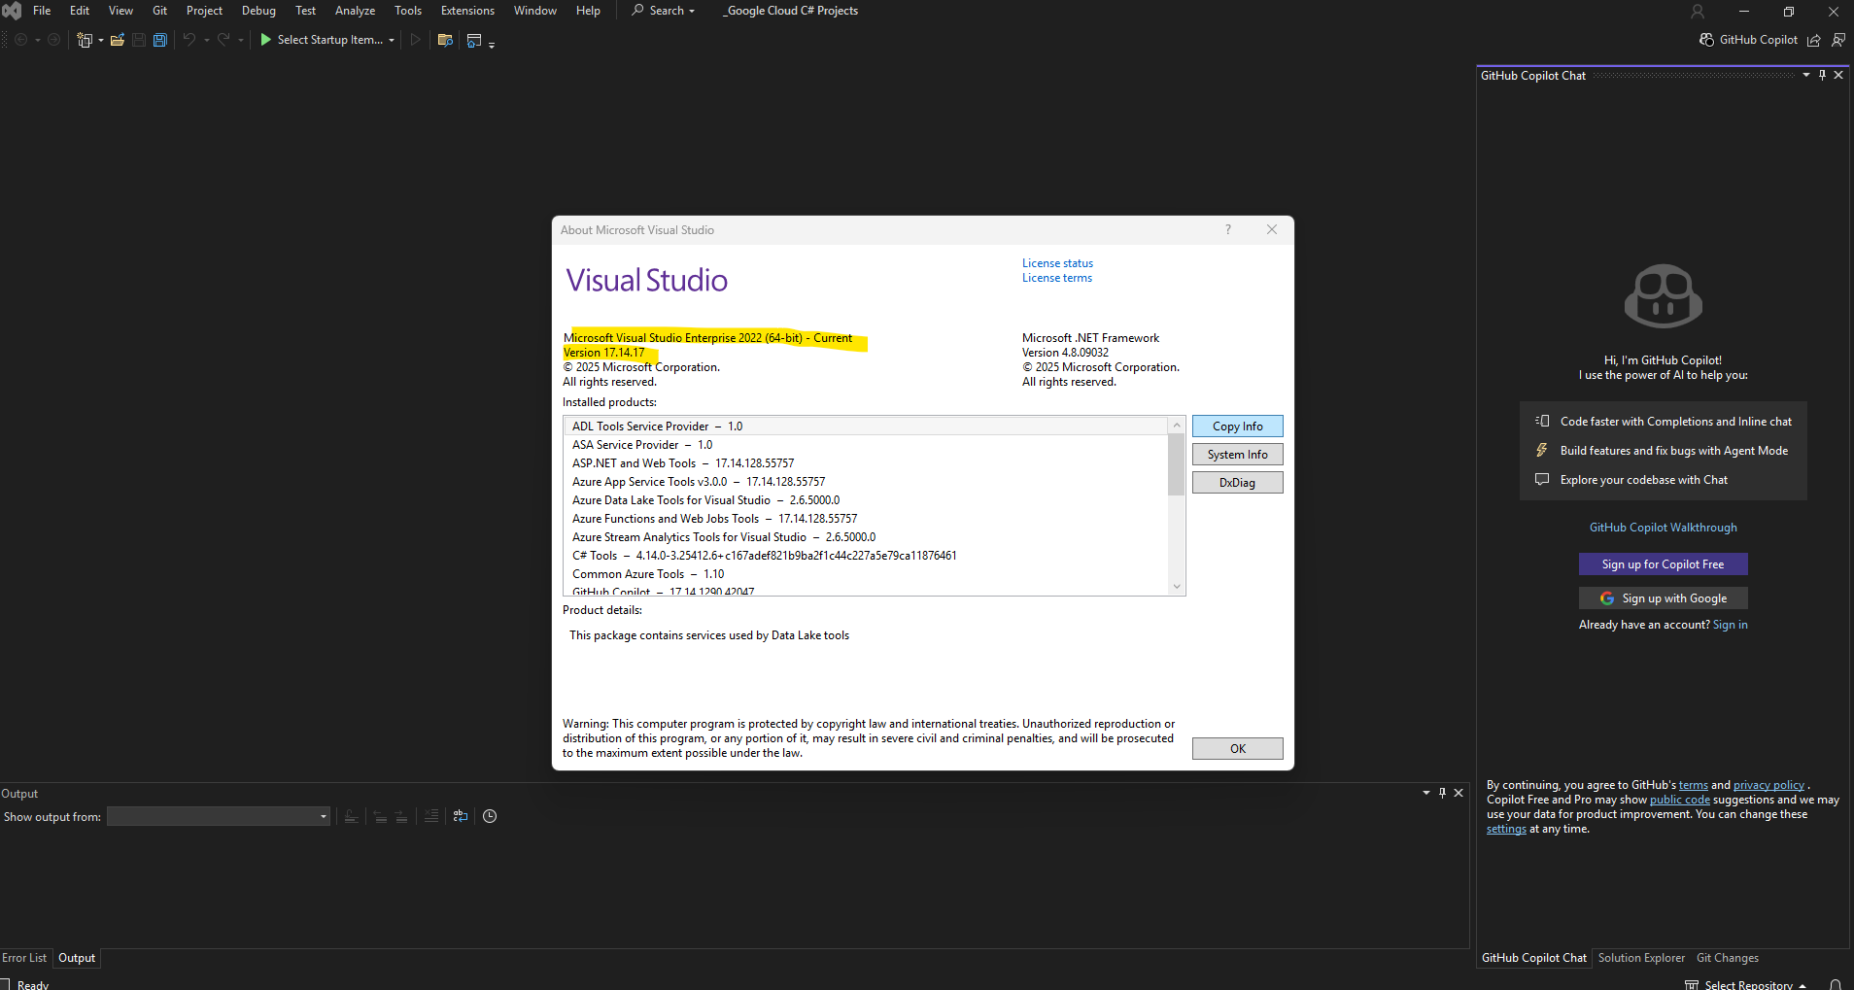Screen dimensions: 1854x990
Task: Click the Navigate Forward toolbar arrow
Action: [54, 40]
